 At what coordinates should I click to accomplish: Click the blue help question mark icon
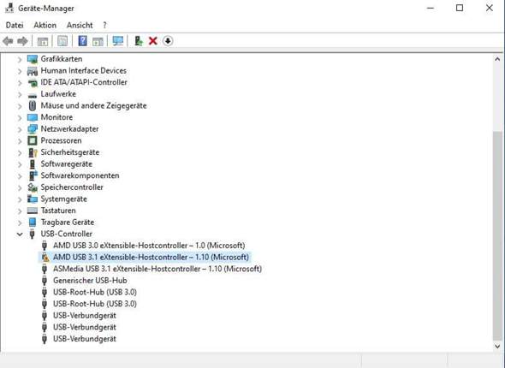pos(83,41)
